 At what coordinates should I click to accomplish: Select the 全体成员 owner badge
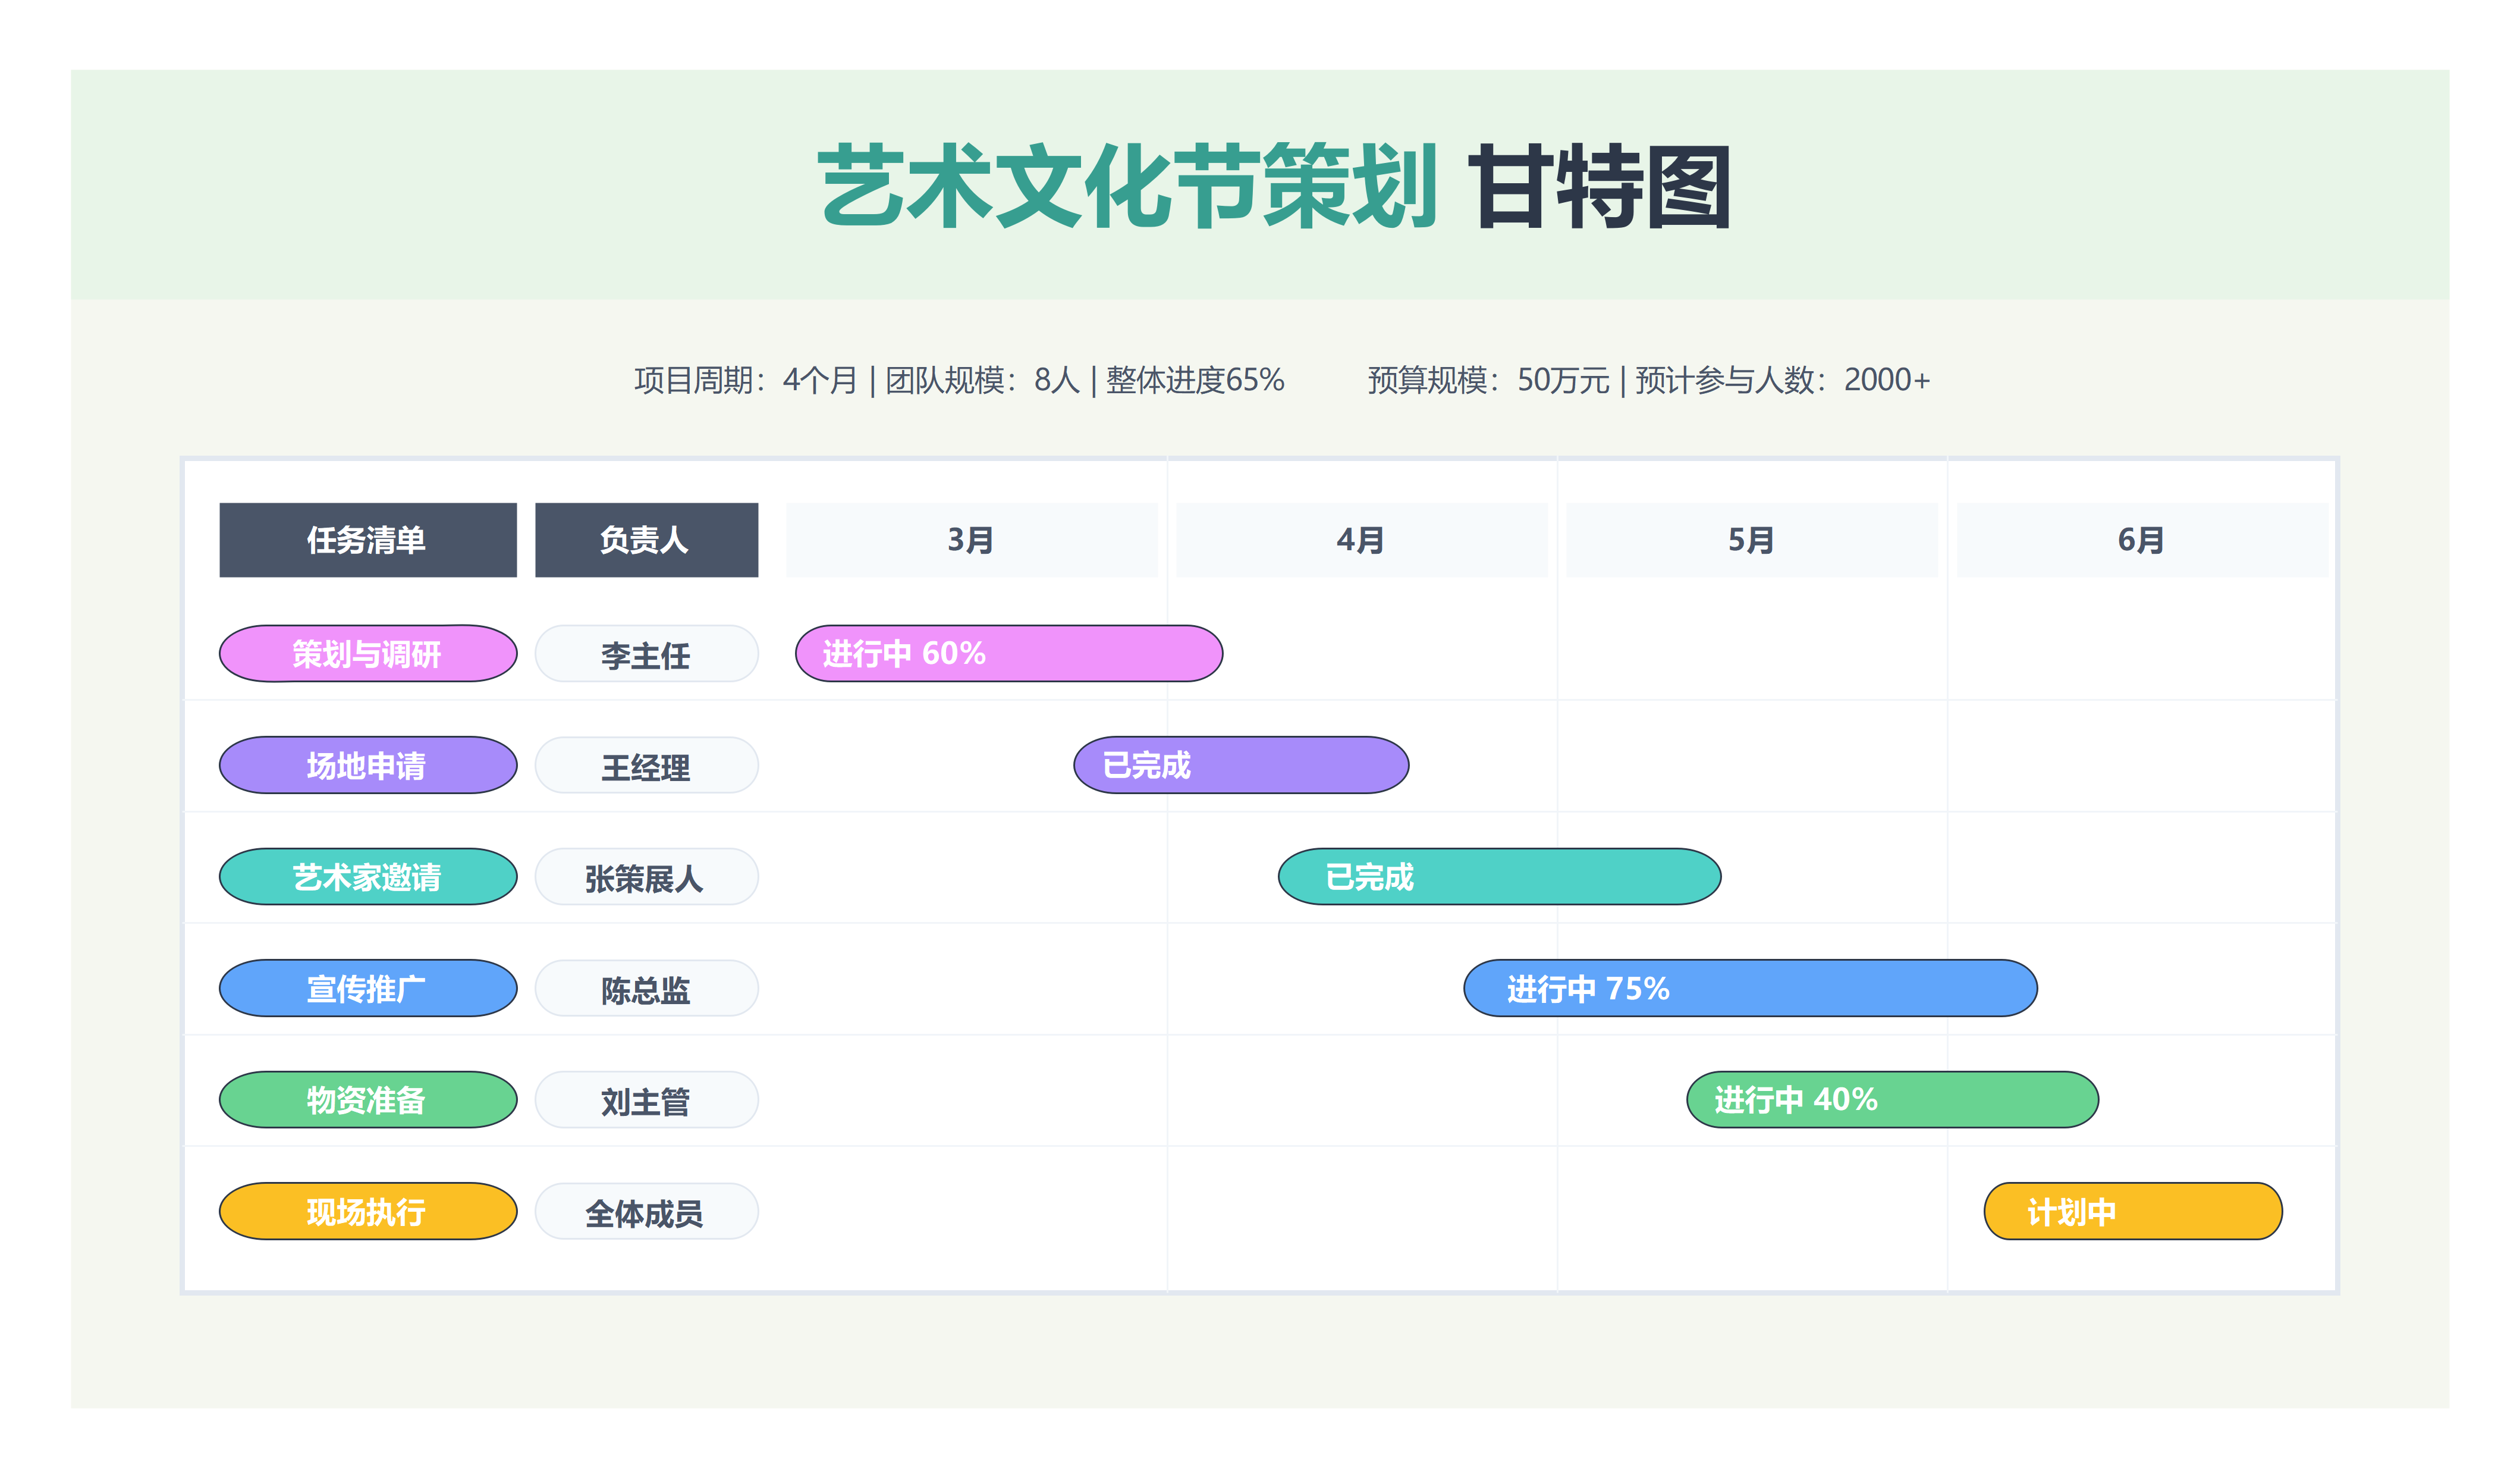click(x=646, y=1211)
